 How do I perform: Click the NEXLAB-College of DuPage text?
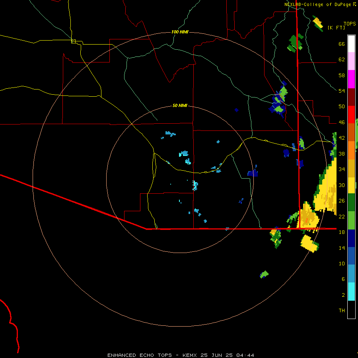(x=318, y=4)
